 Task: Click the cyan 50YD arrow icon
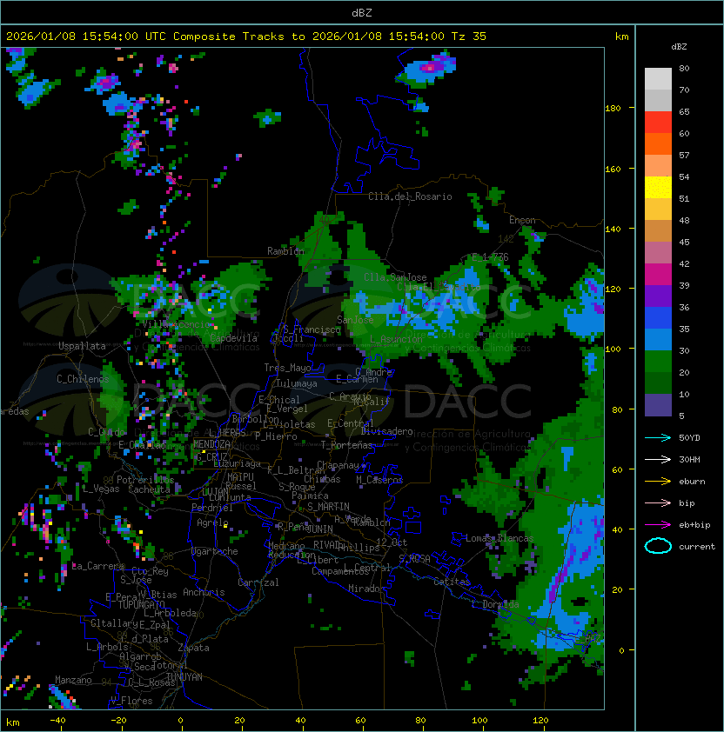point(658,437)
